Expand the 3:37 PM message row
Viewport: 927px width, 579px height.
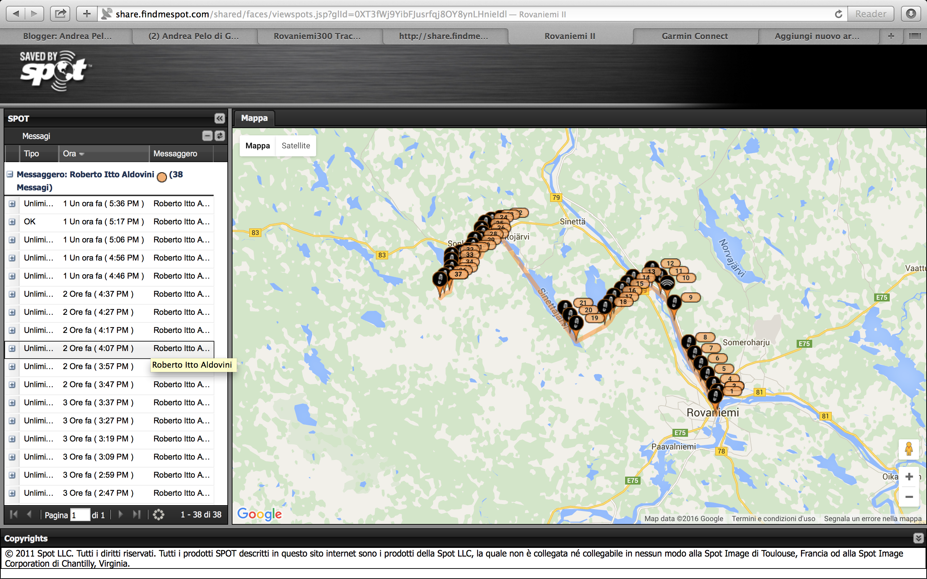(12, 403)
